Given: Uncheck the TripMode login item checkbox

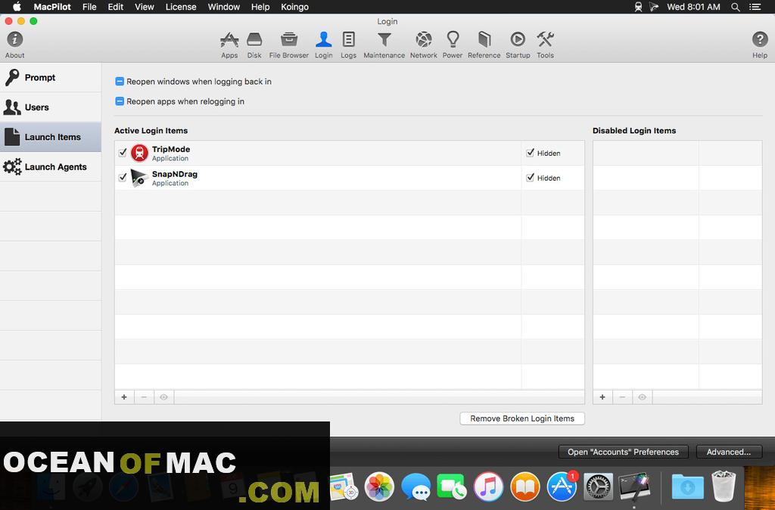Looking at the screenshot, I should 123,153.
